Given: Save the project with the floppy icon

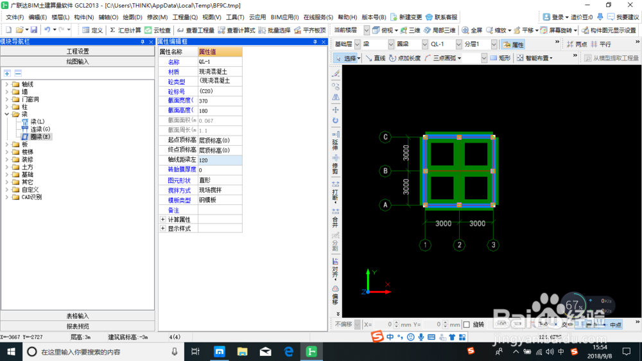Looking at the screenshot, I should click(x=34, y=30).
